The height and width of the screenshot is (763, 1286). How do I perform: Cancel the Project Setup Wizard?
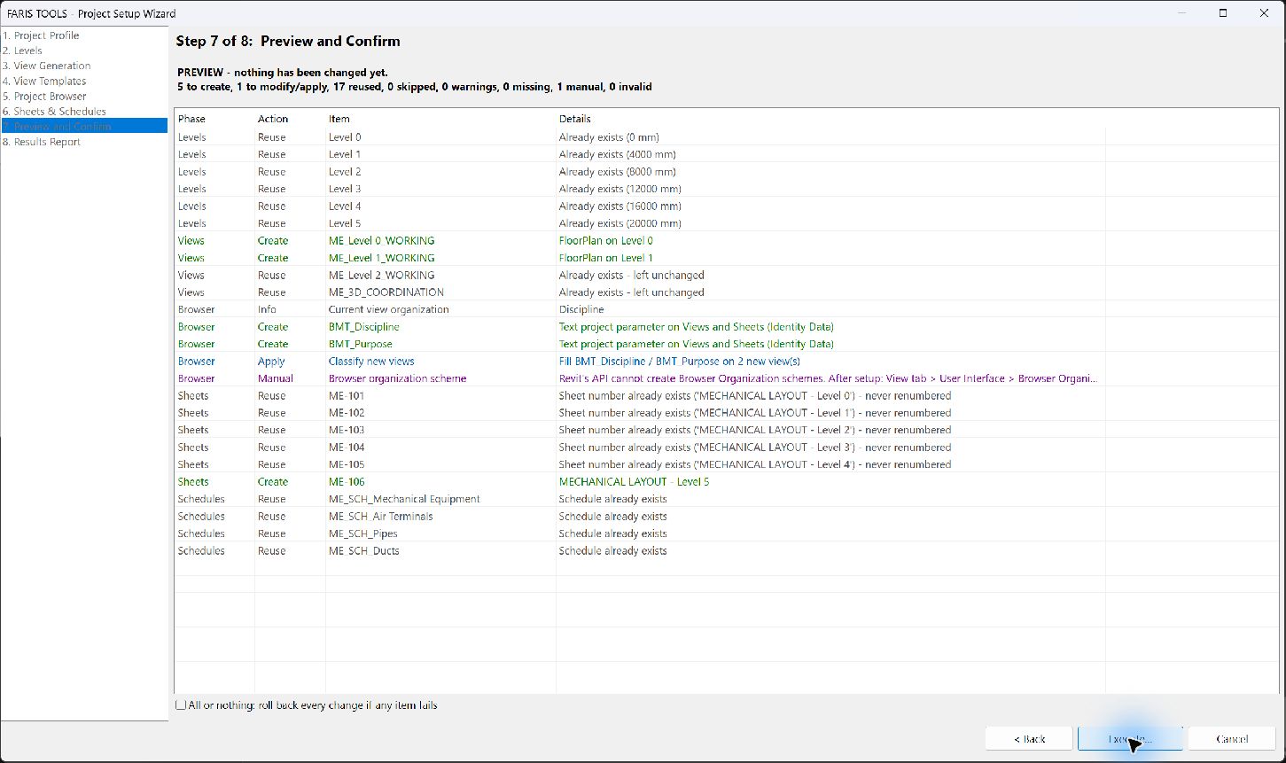click(1232, 738)
